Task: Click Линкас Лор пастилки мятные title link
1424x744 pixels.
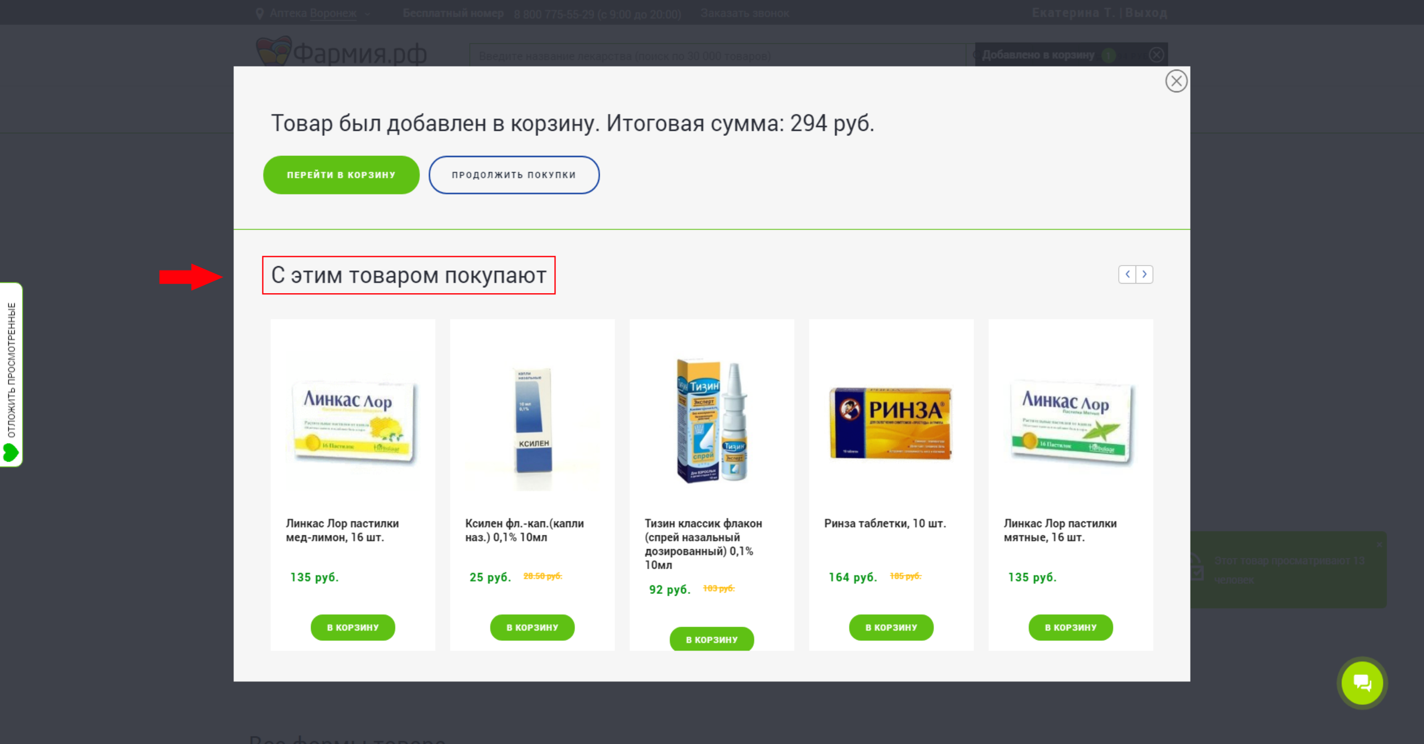Action: point(1060,530)
